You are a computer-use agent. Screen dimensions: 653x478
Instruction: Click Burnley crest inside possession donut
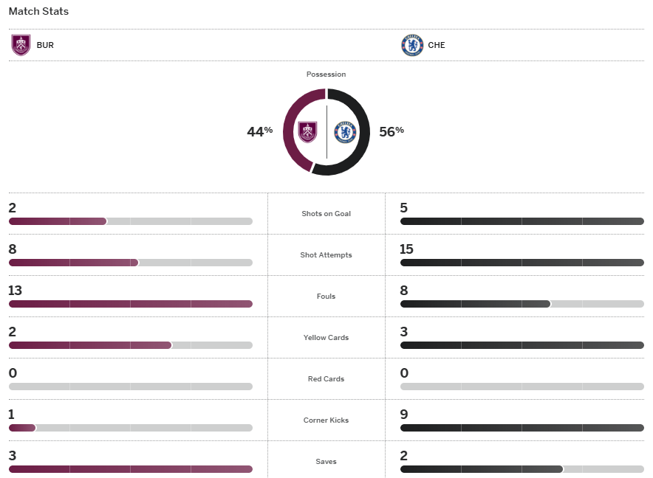point(307,132)
